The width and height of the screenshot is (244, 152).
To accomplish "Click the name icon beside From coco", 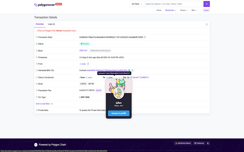I will pyautogui.click(x=87, y=78).
